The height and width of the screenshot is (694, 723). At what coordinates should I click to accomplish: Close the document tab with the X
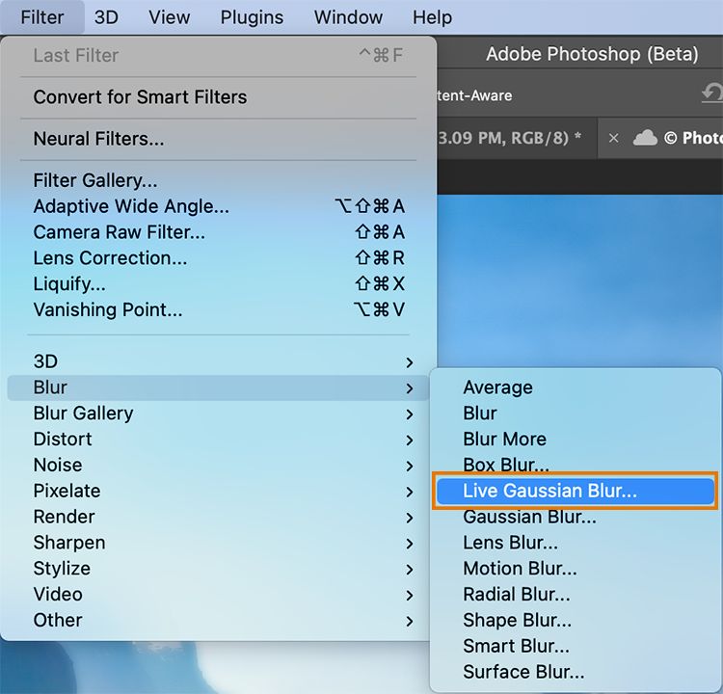point(613,138)
